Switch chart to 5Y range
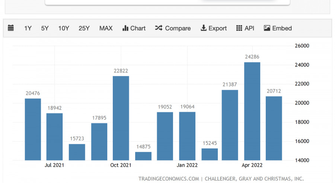 tap(45, 28)
